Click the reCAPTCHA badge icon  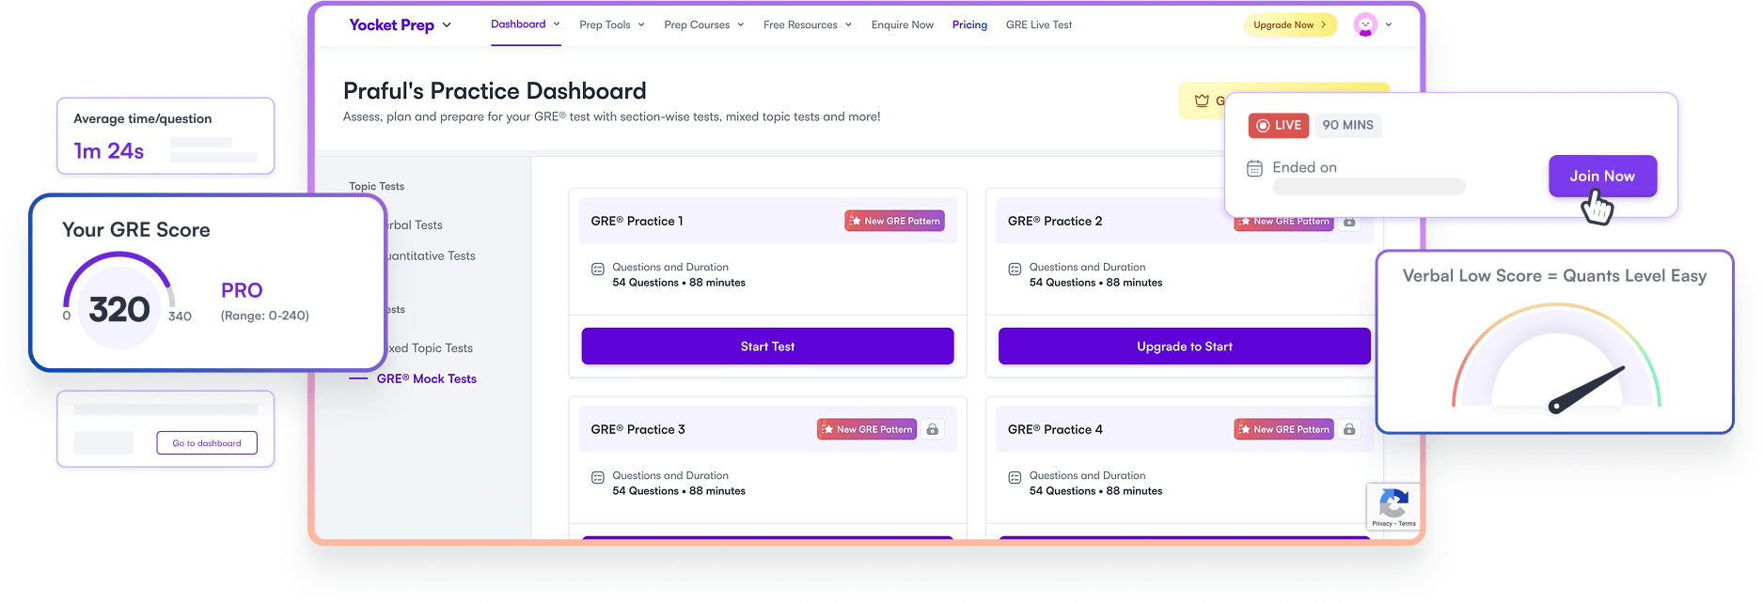click(x=1393, y=502)
